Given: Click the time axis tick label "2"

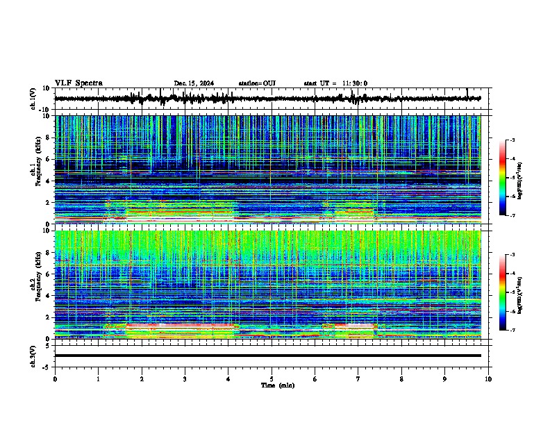Looking at the screenshot, I should 142,379.
